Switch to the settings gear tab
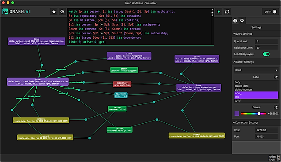The height and width of the screenshot is (162, 281). [x=242, y=21]
